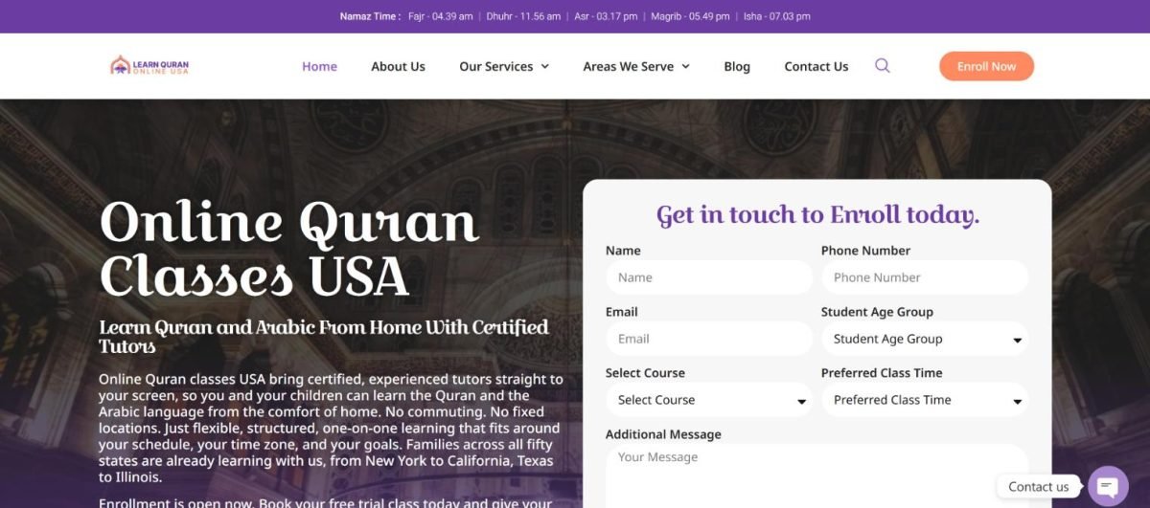Screen dimensions: 1150x508
Task: Click the Dhuhr - 11.56 am time
Action: (523, 16)
